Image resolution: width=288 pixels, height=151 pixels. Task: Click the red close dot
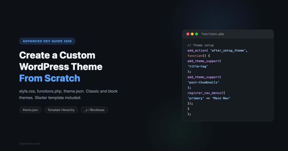pyautogui.click(x=188, y=34)
